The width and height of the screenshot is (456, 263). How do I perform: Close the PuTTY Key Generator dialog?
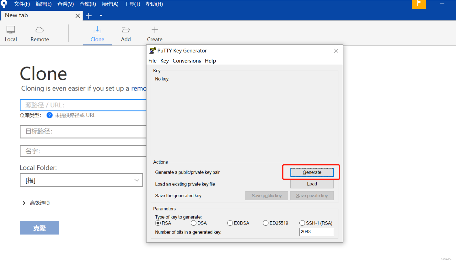(x=336, y=51)
